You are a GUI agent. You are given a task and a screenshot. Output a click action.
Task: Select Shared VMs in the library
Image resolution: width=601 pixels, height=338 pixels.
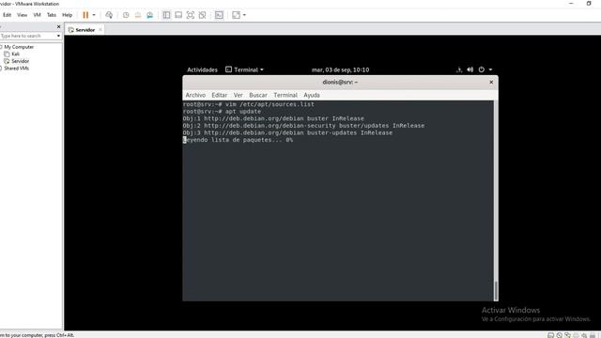pyautogui.click(x=17, y=69)
